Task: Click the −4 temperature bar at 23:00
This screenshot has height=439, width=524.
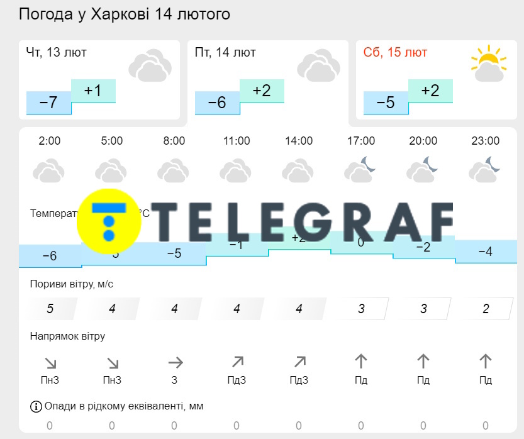Action: [485, 252]
